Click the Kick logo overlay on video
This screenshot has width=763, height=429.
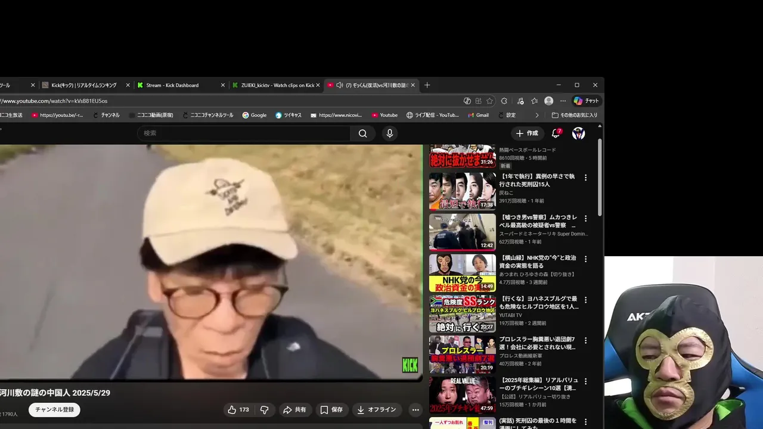(x=410, y=365)
